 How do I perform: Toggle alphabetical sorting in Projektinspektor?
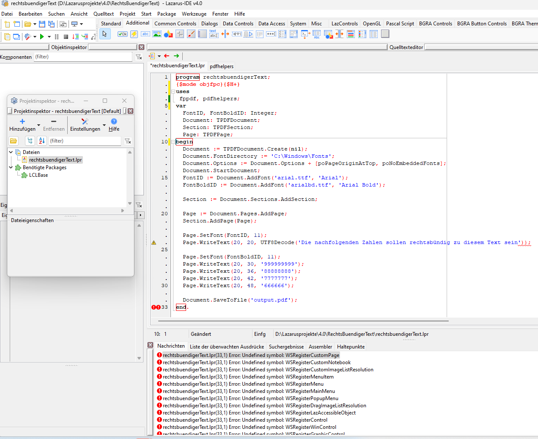click(41, 141)
